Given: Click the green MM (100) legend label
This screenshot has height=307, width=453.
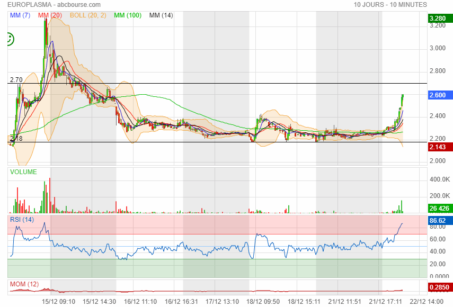Looking at the screenshot, I should pyautogui.click(x=128, y=15).
